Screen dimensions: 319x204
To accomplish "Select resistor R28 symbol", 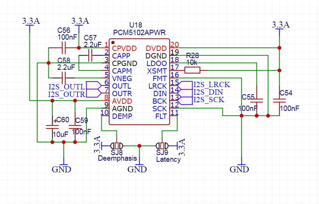I will click(192, 70).
